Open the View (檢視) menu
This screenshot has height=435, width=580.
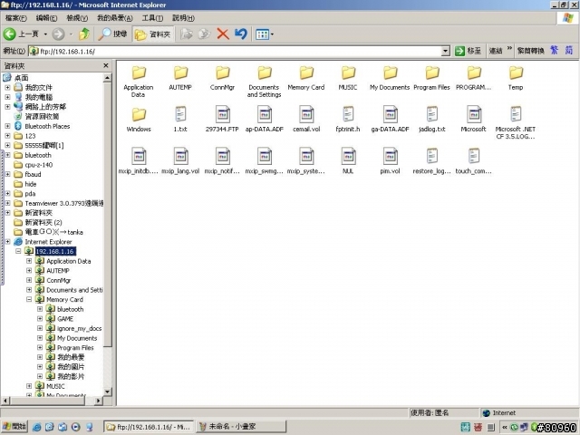tap(77, 18)
